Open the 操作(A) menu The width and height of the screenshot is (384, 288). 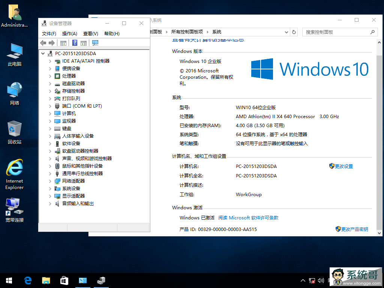[x=69, y=33]
